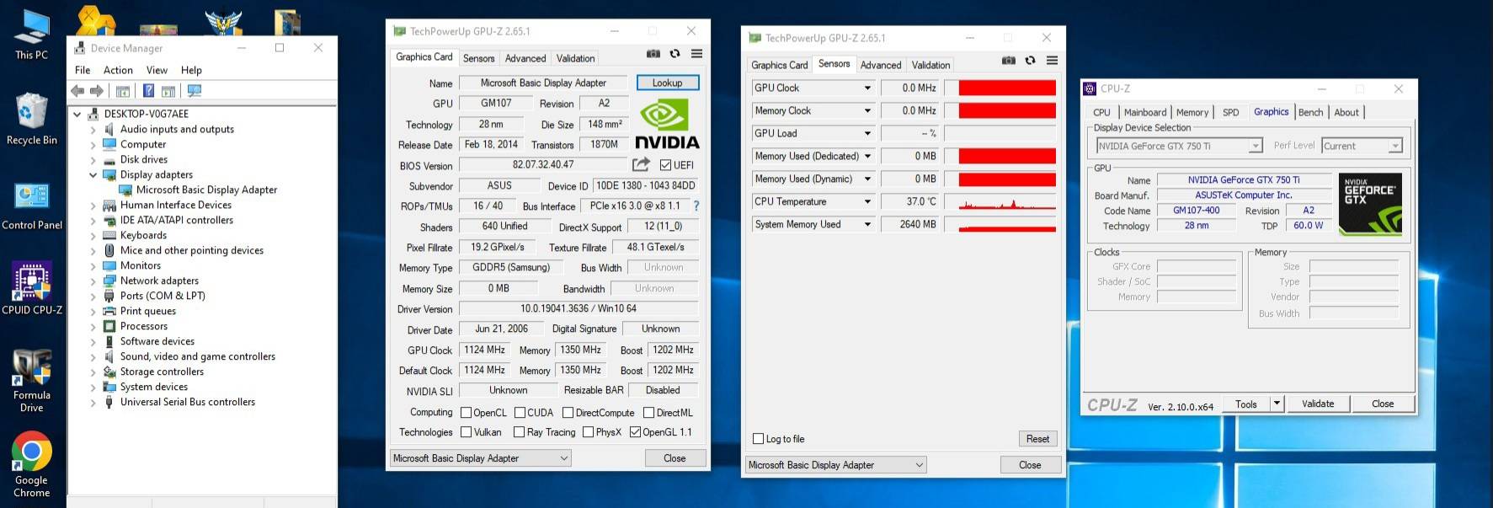
Task: Click the Reset button in GPU-Z Sensors window
Action: tap(1037, 439)
